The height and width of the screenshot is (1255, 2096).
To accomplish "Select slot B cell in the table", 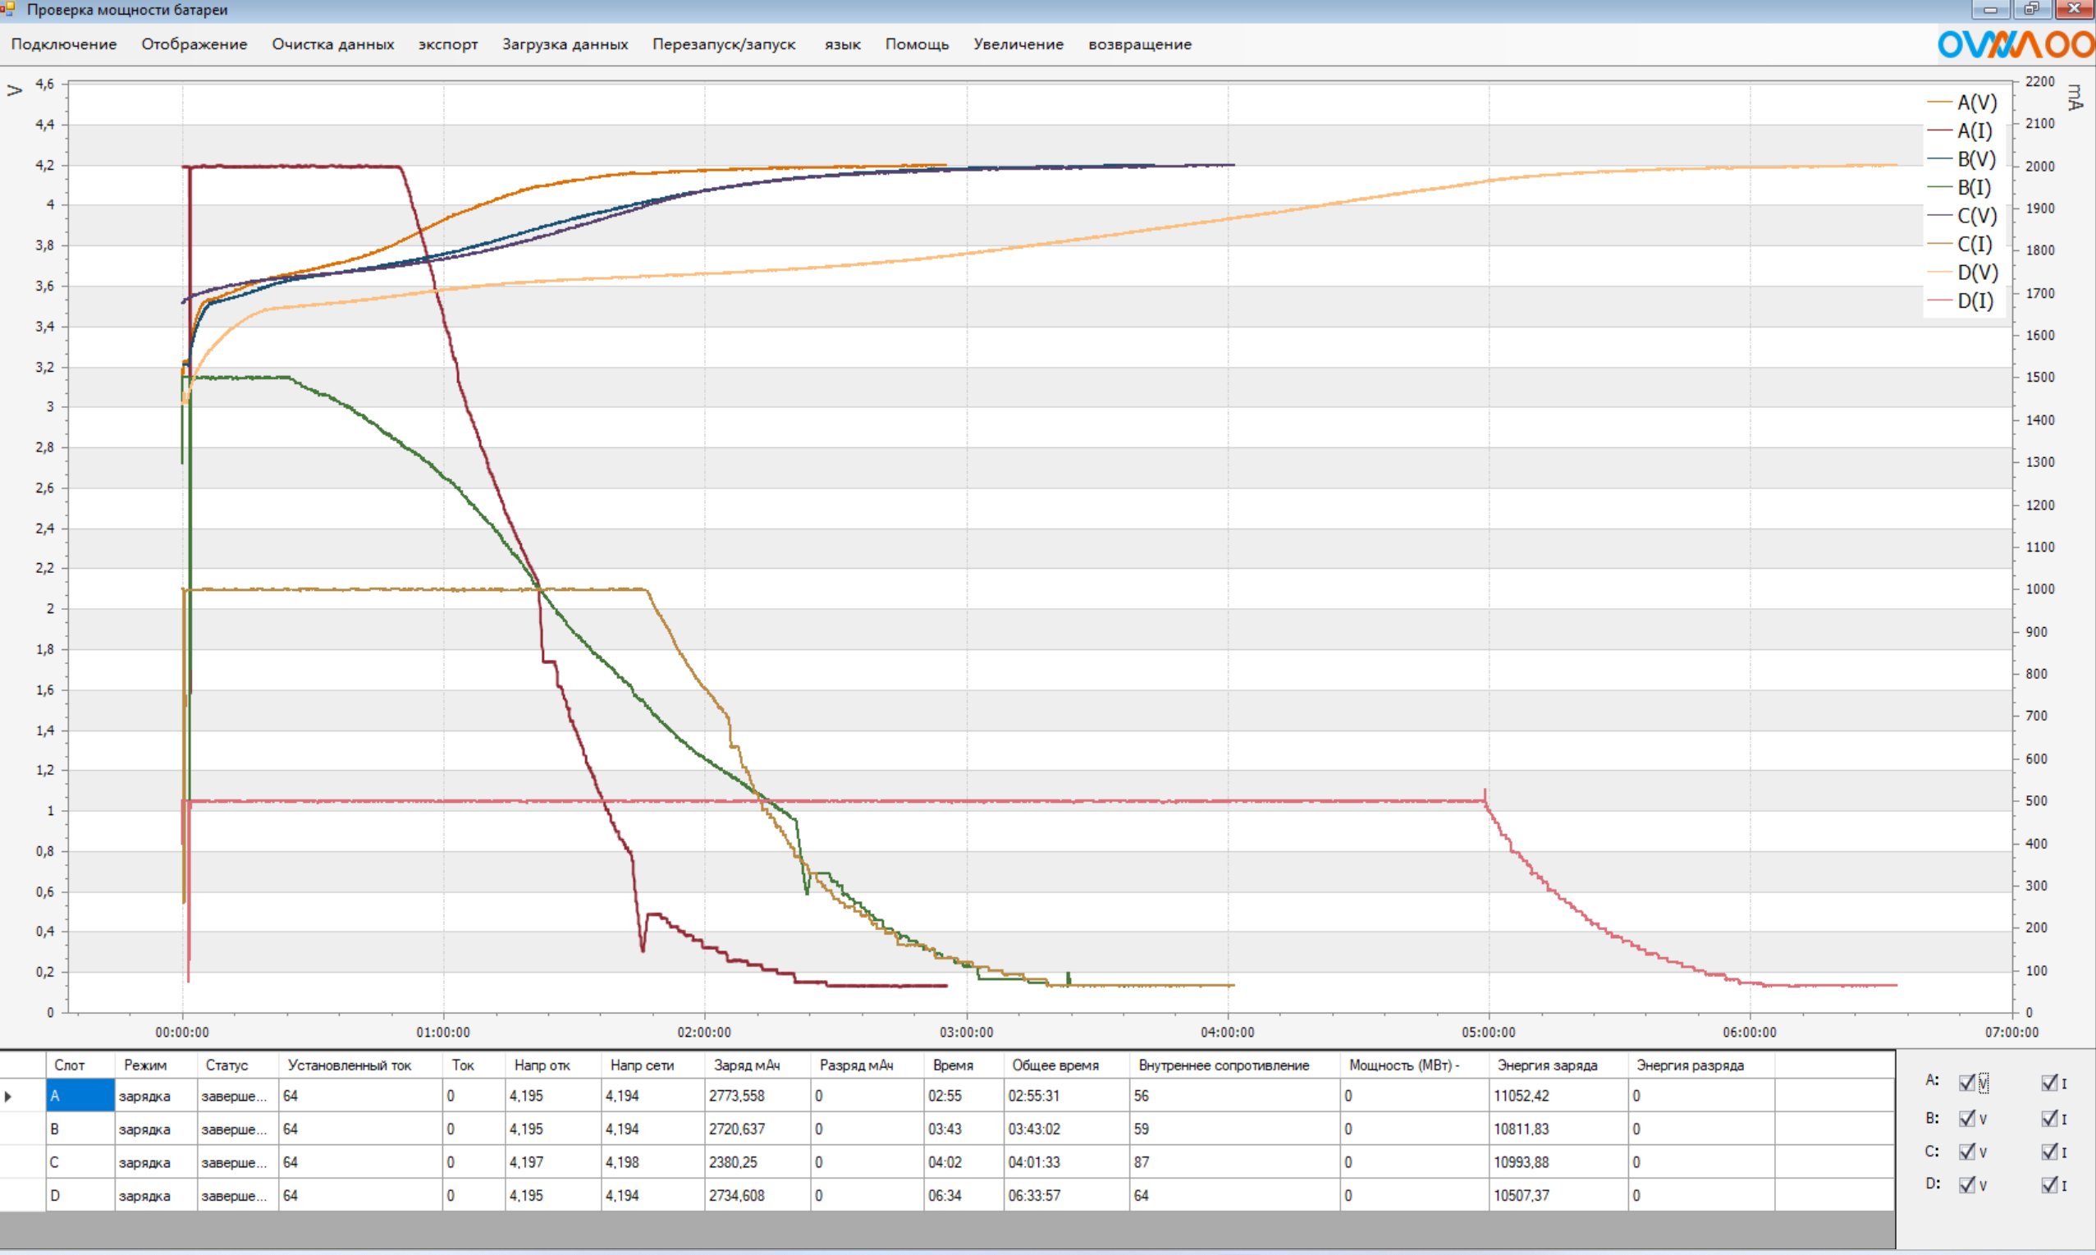I will (80, 1129).
